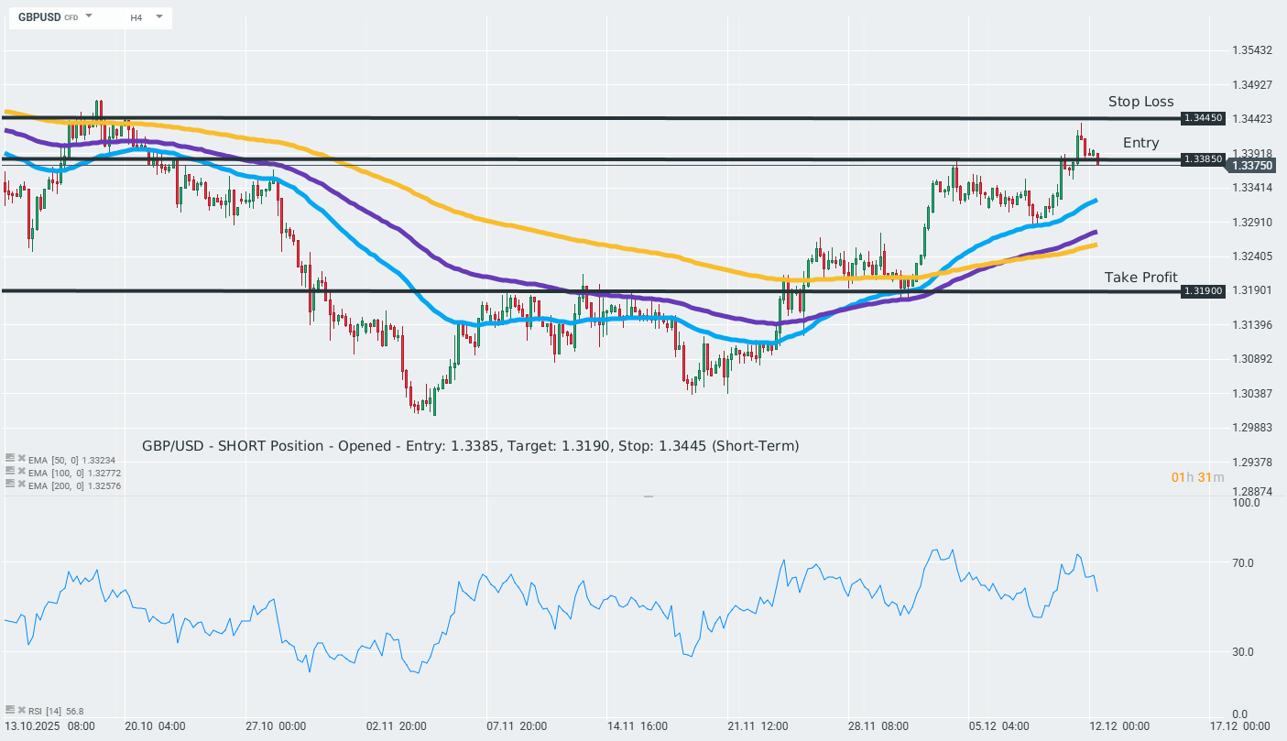Viewport: 1287px width, 741px height.
Task: Click the 1.31396 price axis label
Action: (x=1252, y=325)
